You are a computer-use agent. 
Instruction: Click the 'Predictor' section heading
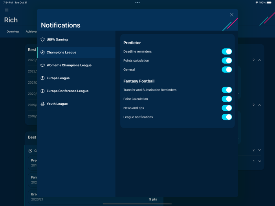pos(132,43)
